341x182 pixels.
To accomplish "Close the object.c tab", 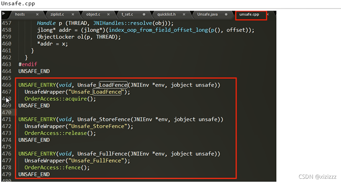I will click(108, 14).
